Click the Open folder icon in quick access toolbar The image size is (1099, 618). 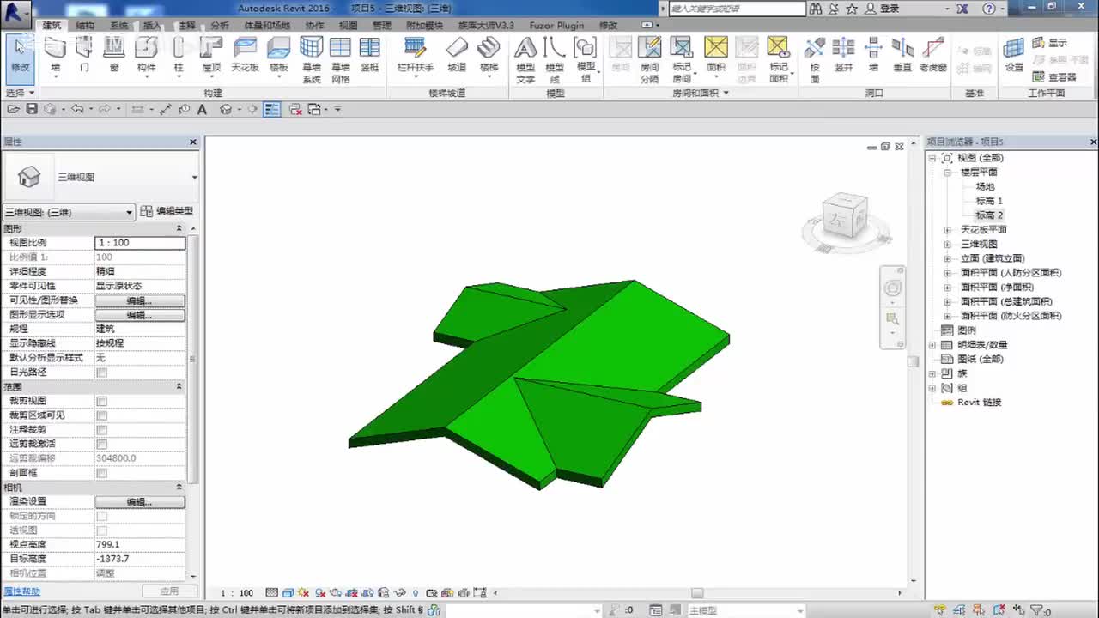[x=13, y=109]
